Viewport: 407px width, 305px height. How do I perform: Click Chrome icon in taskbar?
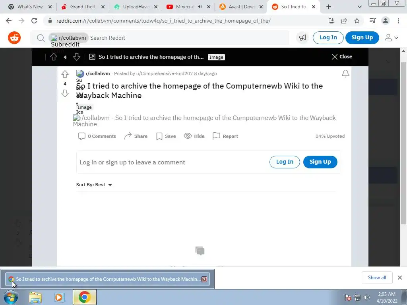pyautogui.click(x=84, y=297)
